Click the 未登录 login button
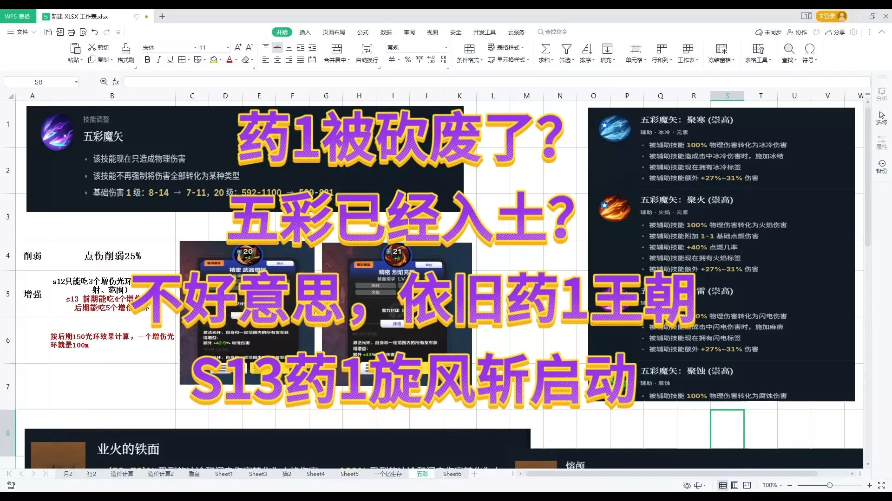The image size is (892, 501). point(832,16)
